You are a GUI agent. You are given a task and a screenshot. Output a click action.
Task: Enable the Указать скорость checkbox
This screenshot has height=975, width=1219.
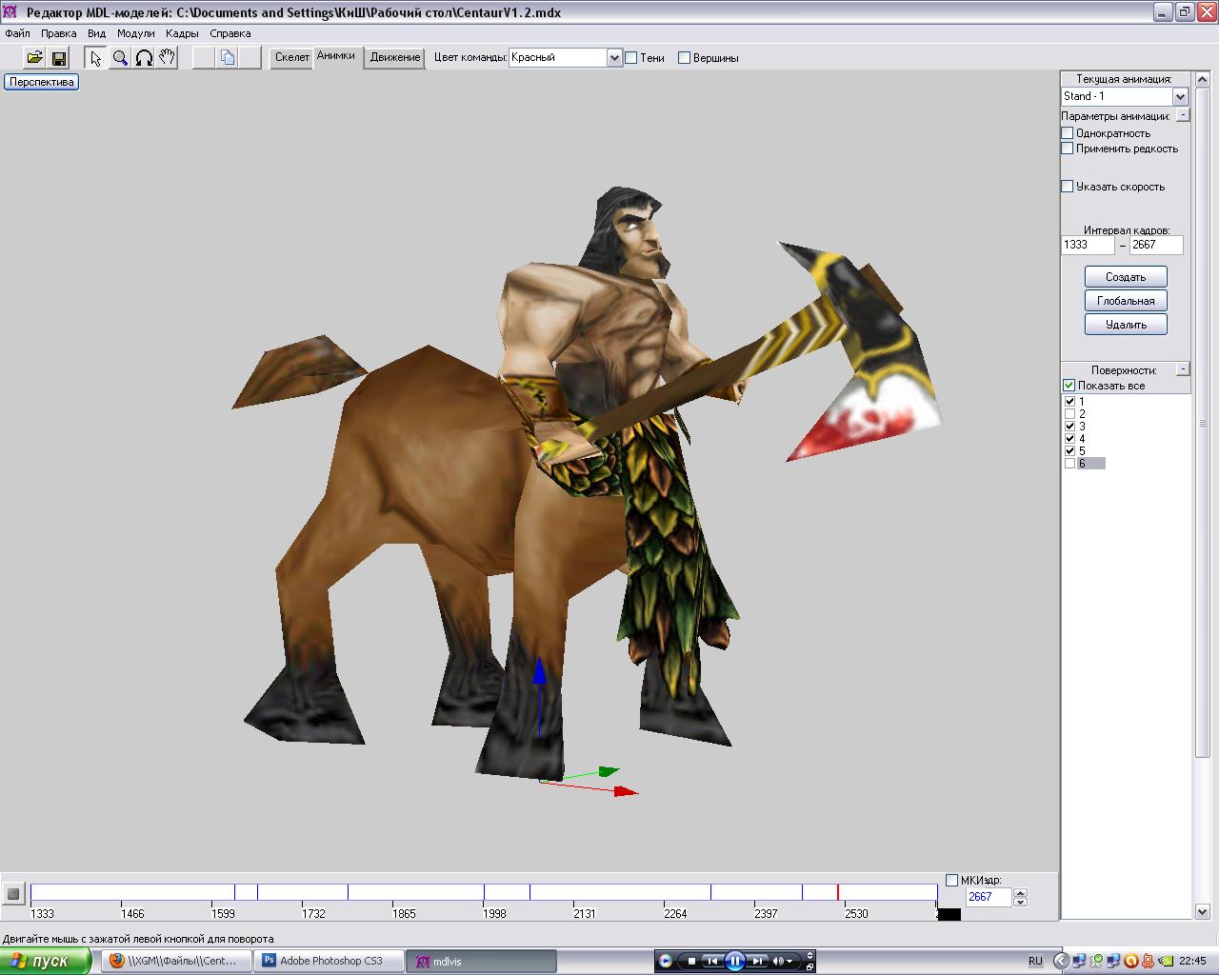click(1068, 187)
